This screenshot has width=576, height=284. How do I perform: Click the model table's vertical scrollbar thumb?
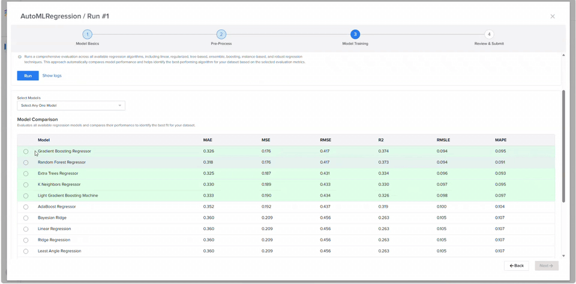pos(563,146)
